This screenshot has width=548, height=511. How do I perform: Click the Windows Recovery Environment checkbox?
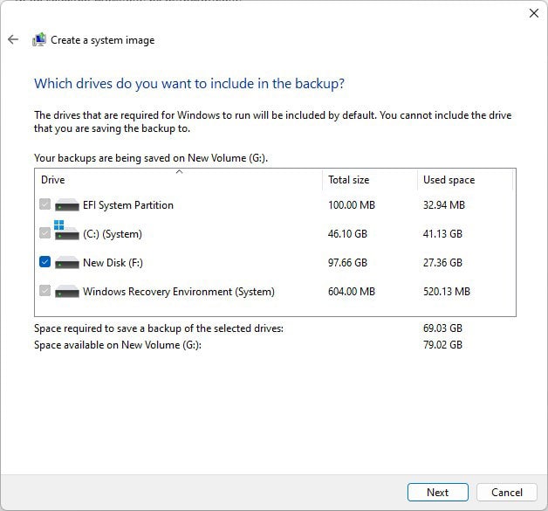(x=45, y=290)
